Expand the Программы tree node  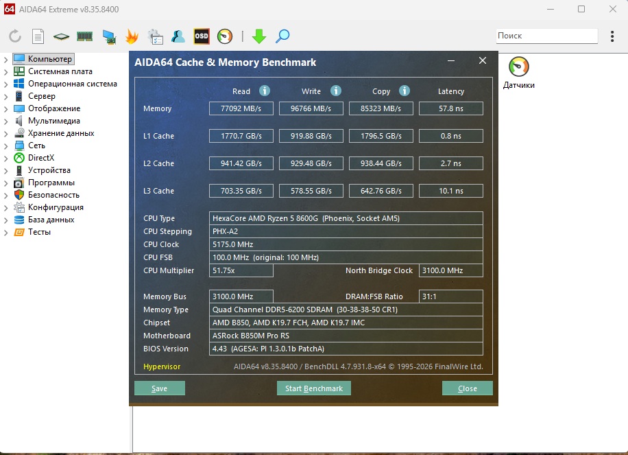[x=5, y=184]
